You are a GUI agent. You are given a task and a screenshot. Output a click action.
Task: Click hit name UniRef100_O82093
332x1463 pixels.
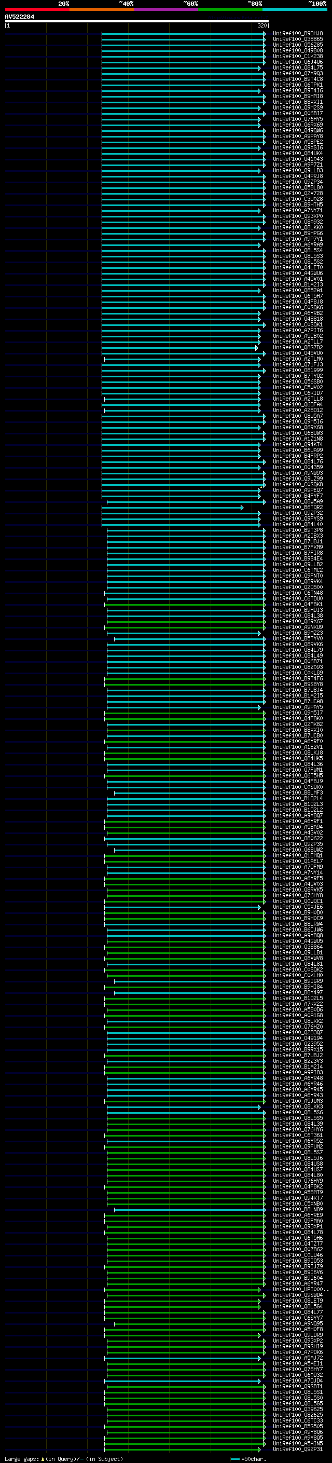pos(298,667)
